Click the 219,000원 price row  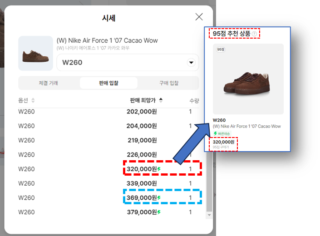(108, 140)
